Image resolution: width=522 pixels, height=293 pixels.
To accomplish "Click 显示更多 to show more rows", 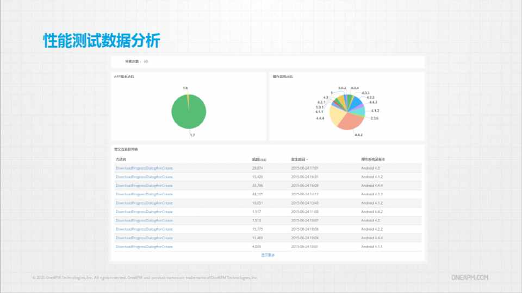I will [268, 255].
